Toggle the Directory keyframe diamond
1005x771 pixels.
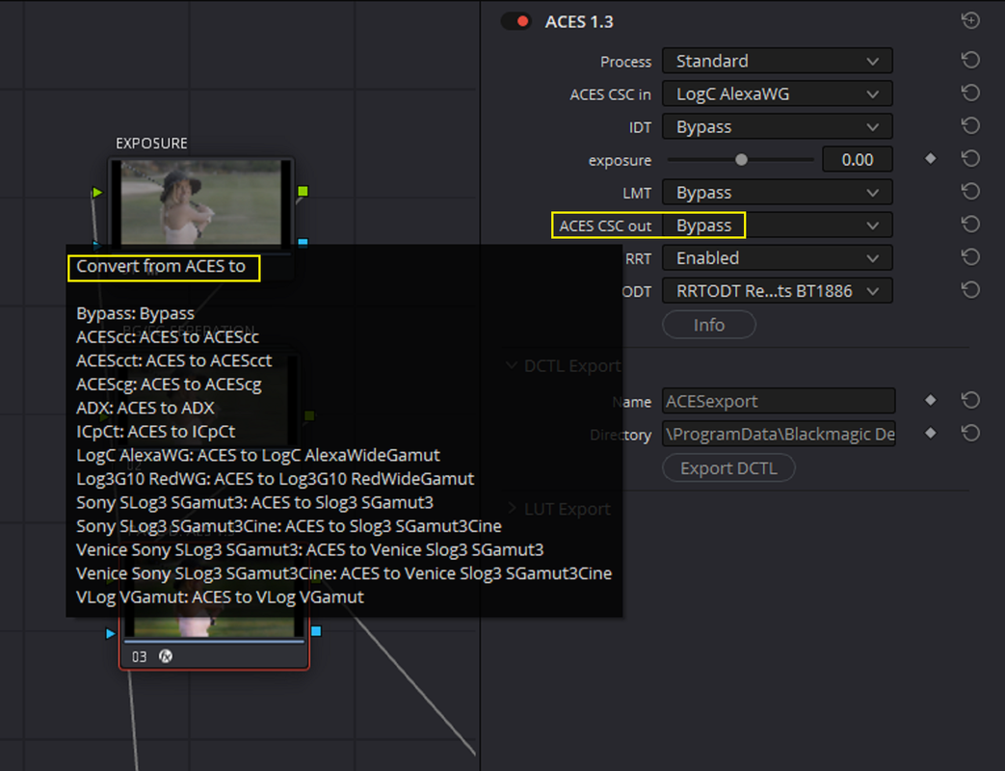click(931, 434)
